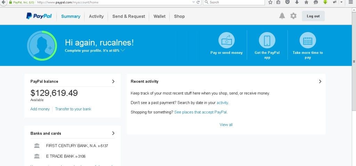Open the Summary tab
Image resolution: width=356 pixels, height=166 pixels.
pyautogui.click(x=71, y=16)
